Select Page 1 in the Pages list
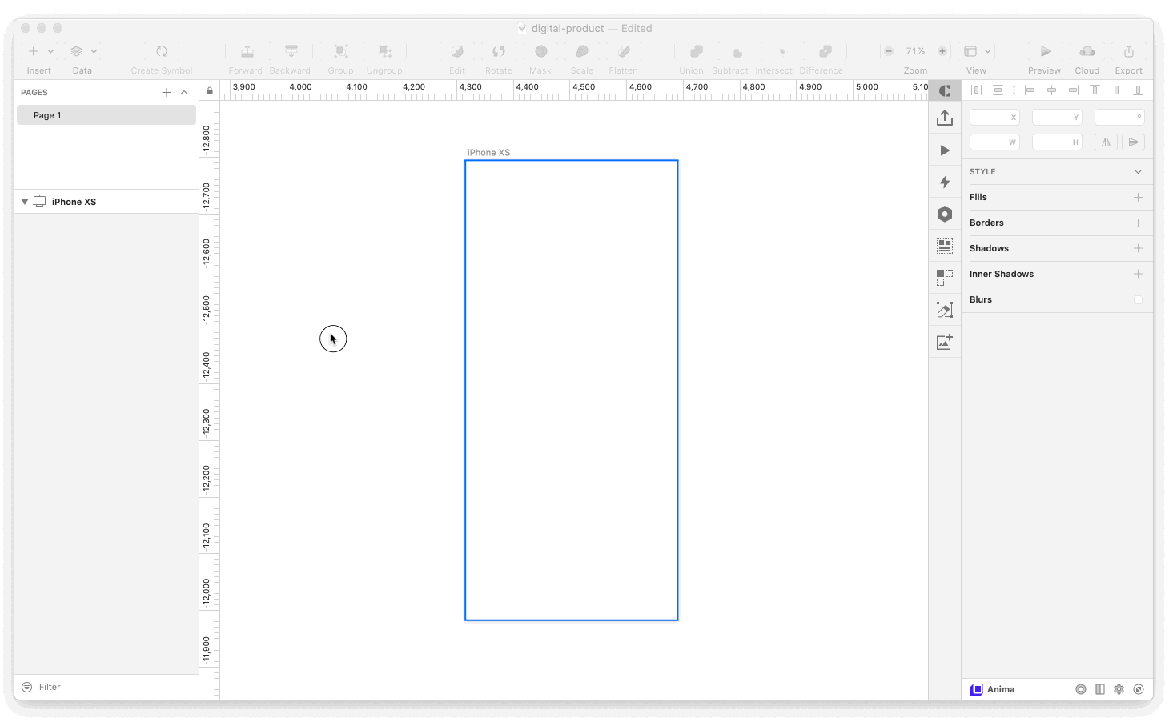The width and height of the screenshot is (1169, 726). [x=46, y=114]
